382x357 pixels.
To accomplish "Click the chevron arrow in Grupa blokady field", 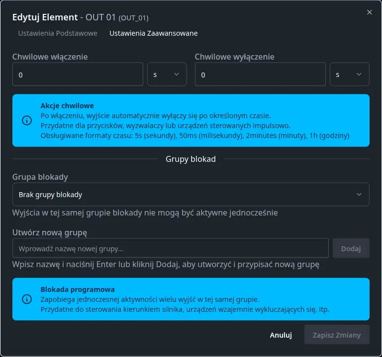I will [359, 195].
